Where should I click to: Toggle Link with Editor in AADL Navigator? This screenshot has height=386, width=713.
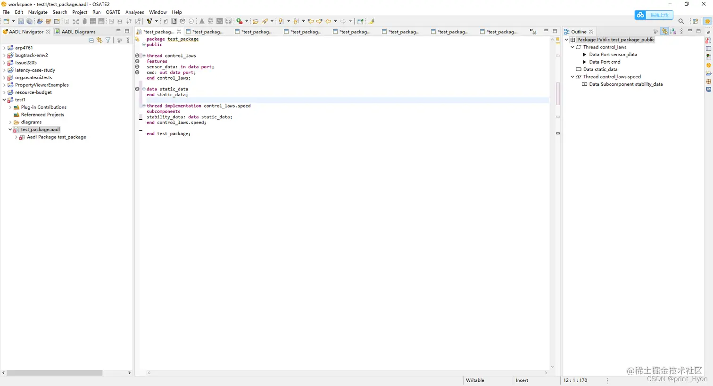(x=99, y=41)
